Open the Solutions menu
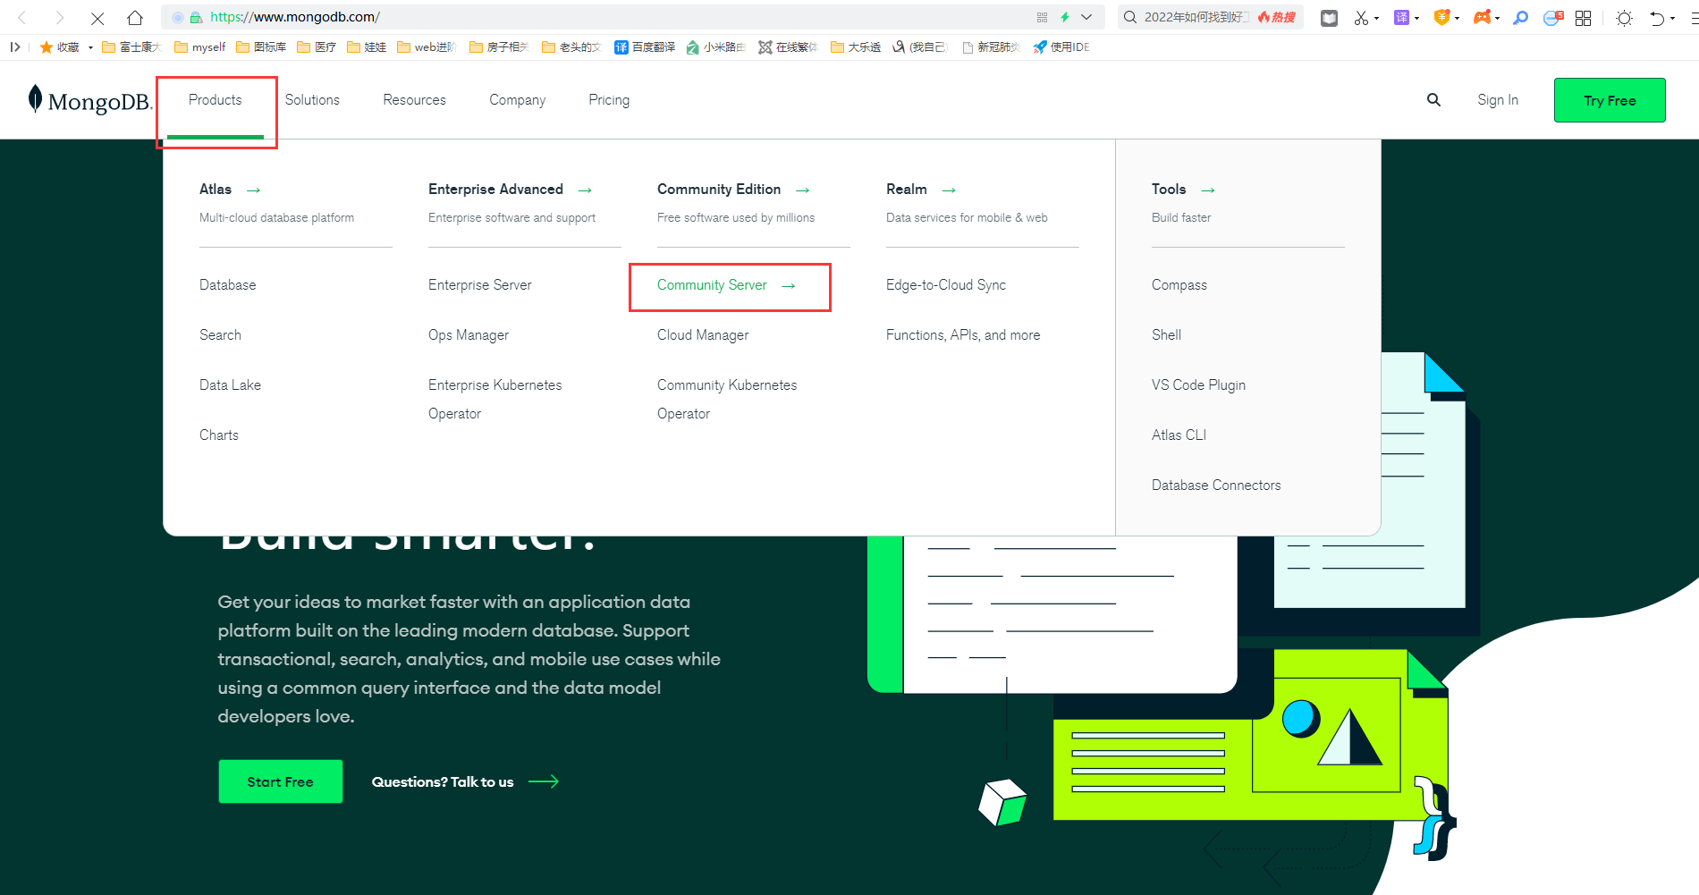1699x895 pixels. (x=312, y=100)
